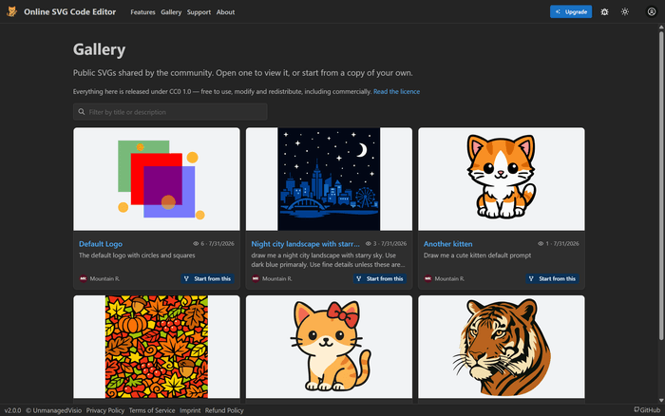This screenshot has height=416, width=665.
Task: Open the Imprint footer link
Action: pos(190,410)
